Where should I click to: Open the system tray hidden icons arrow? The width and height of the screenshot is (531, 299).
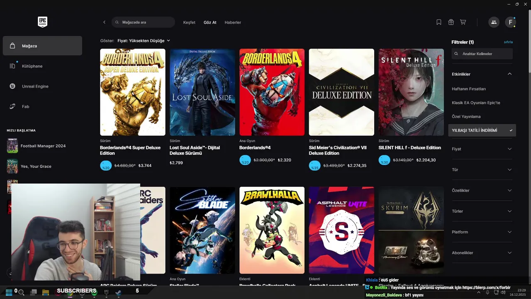pos(479,292)
